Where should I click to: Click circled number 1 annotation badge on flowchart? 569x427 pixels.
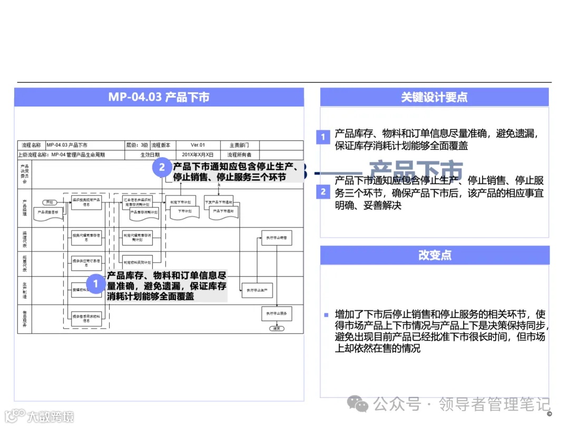[x=95, y=283]
